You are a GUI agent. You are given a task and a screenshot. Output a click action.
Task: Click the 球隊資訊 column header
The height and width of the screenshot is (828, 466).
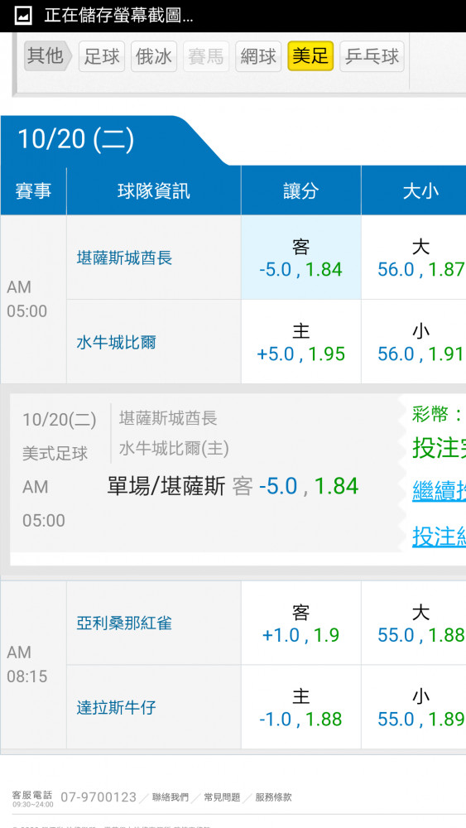(154, 190)
